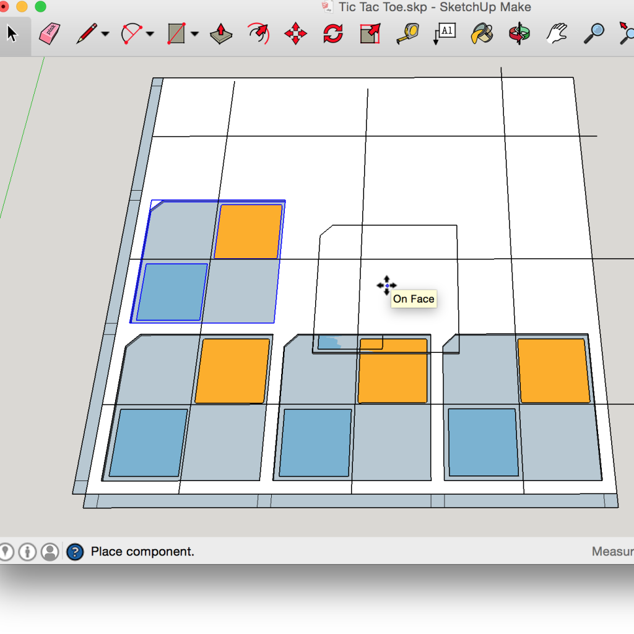Choose the Line pencil tool
The width and height of the screenshot is (634, 634).
[x=87, y=33]
